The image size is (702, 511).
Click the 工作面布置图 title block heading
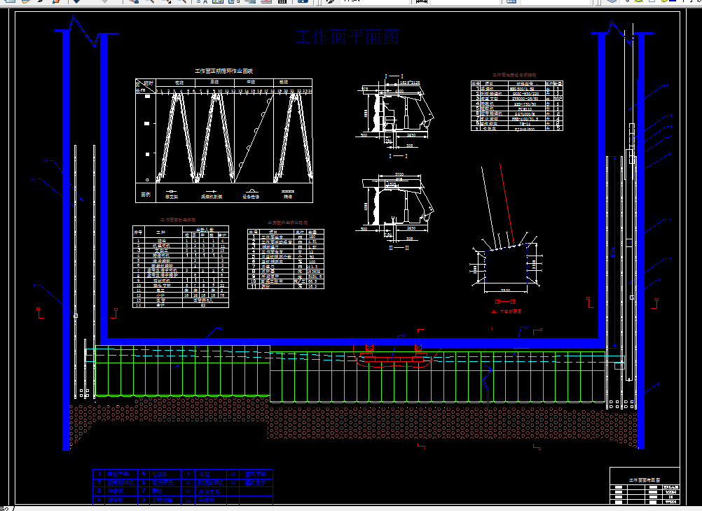click(645, 480)
